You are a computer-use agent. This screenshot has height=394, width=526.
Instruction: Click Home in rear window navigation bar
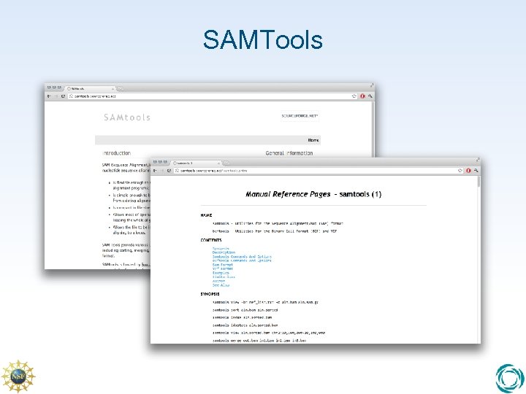(313, 140)
